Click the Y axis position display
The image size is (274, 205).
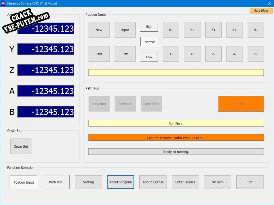point(46,49)
